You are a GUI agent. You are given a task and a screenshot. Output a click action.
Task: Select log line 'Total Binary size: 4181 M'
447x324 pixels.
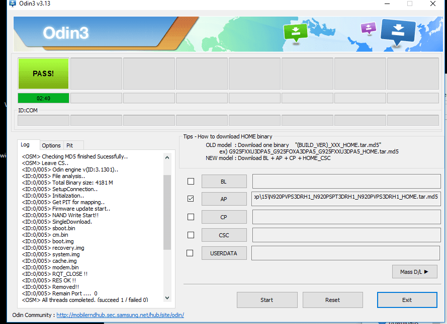67,183
